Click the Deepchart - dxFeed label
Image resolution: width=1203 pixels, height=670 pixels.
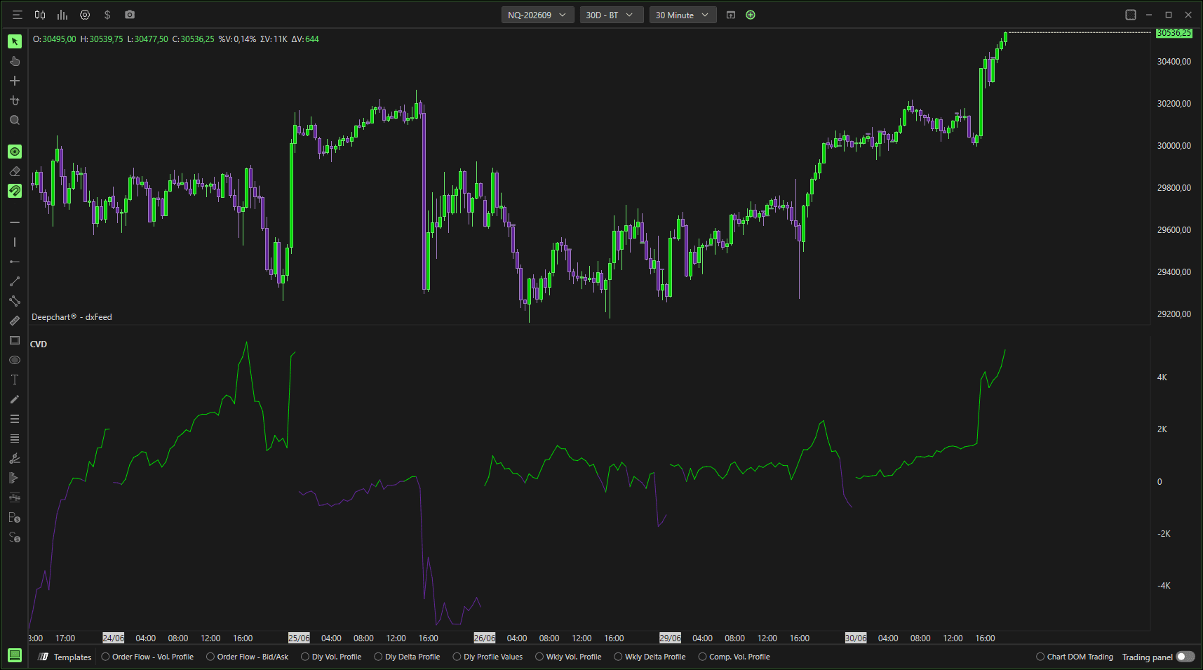[72, 317]
